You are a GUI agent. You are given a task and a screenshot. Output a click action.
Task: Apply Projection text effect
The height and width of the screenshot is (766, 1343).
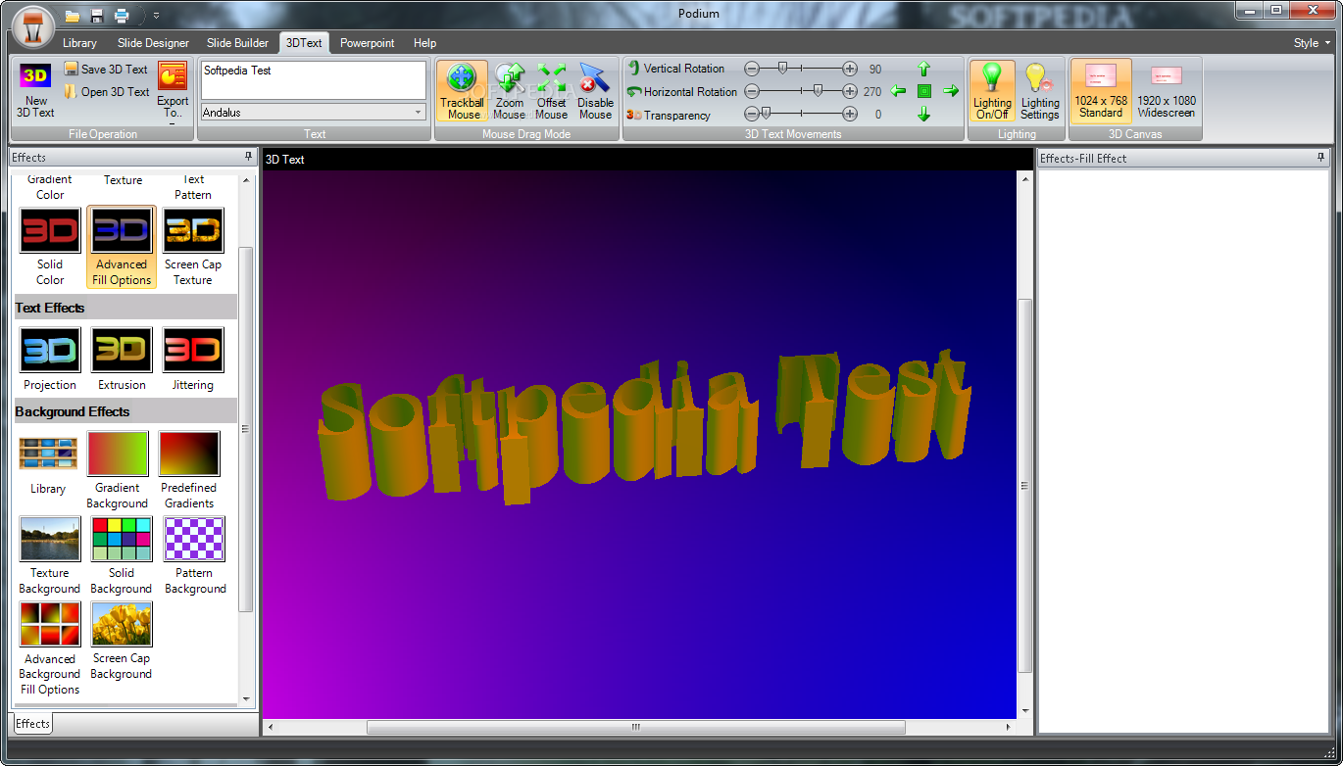50,359
